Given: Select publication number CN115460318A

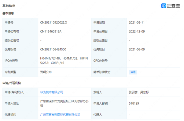Looking at the screenshot, I should click(51, 32).
